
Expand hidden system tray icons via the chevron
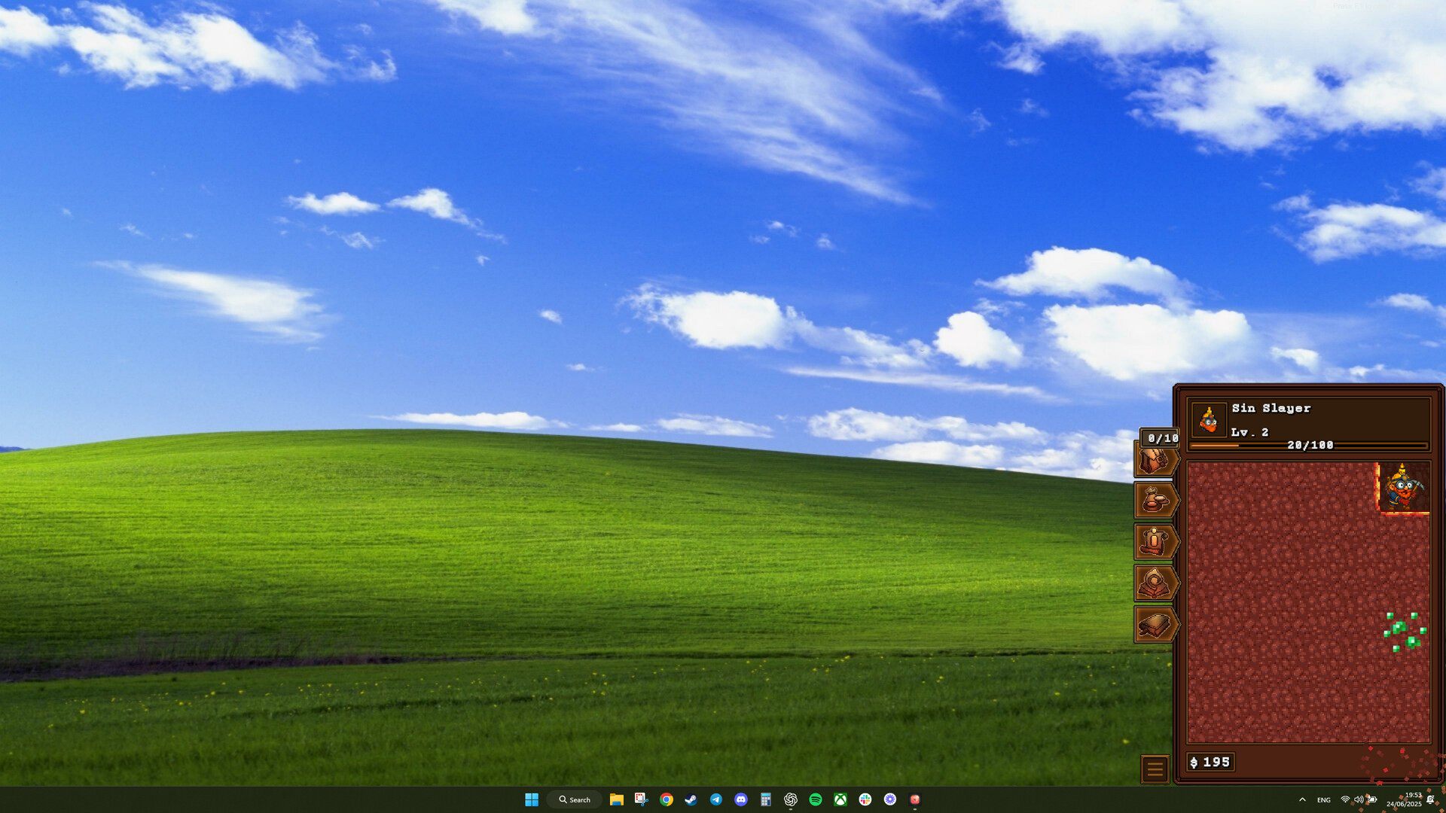coord(1302,800)
